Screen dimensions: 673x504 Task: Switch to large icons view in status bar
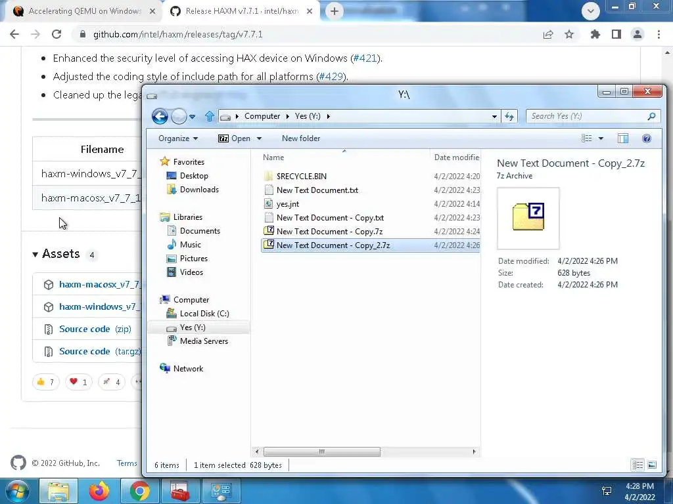pos(652,465)
